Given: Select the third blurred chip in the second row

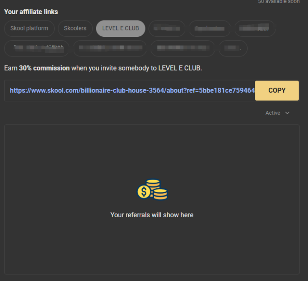Looking at the screenshot, I should [183, 48].
